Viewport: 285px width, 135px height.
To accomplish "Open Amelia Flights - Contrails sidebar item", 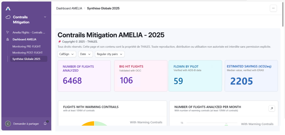I will tap(29, 32).
